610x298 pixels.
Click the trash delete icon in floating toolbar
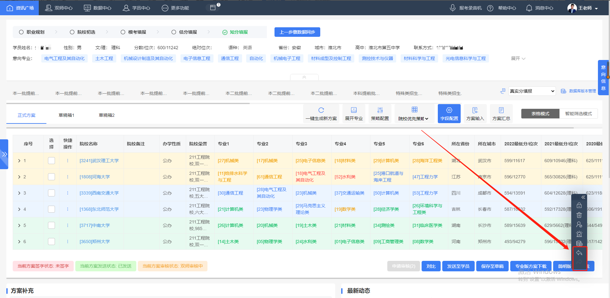coord(579,215)
